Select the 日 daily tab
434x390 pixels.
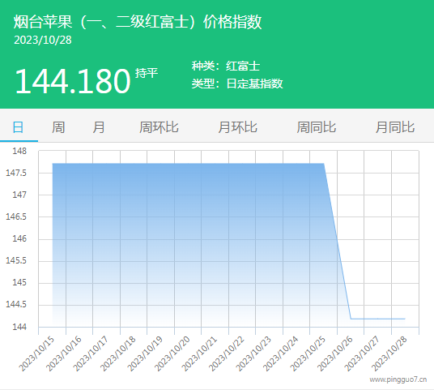[19, 127]
